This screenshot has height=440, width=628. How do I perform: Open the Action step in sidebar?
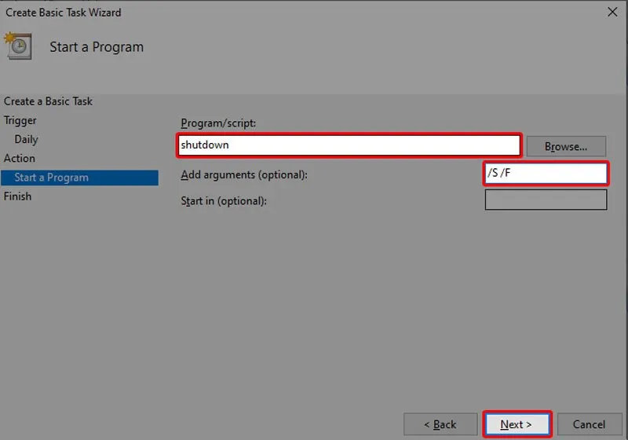pyautogui.click(x=20, y=158)
